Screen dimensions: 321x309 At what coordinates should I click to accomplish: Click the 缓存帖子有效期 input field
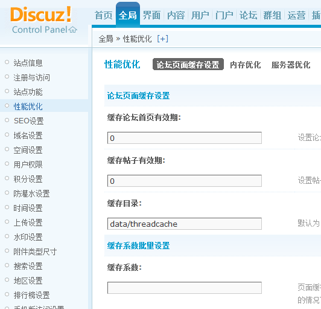point(185,181)
